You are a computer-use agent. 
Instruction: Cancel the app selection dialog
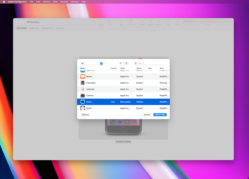click(147, 115)
